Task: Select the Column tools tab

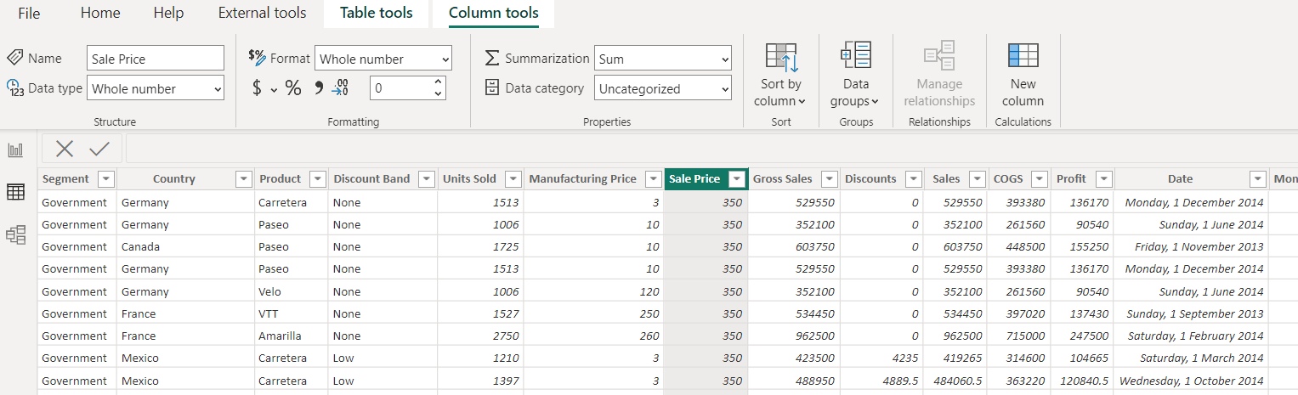Action: 494,13
